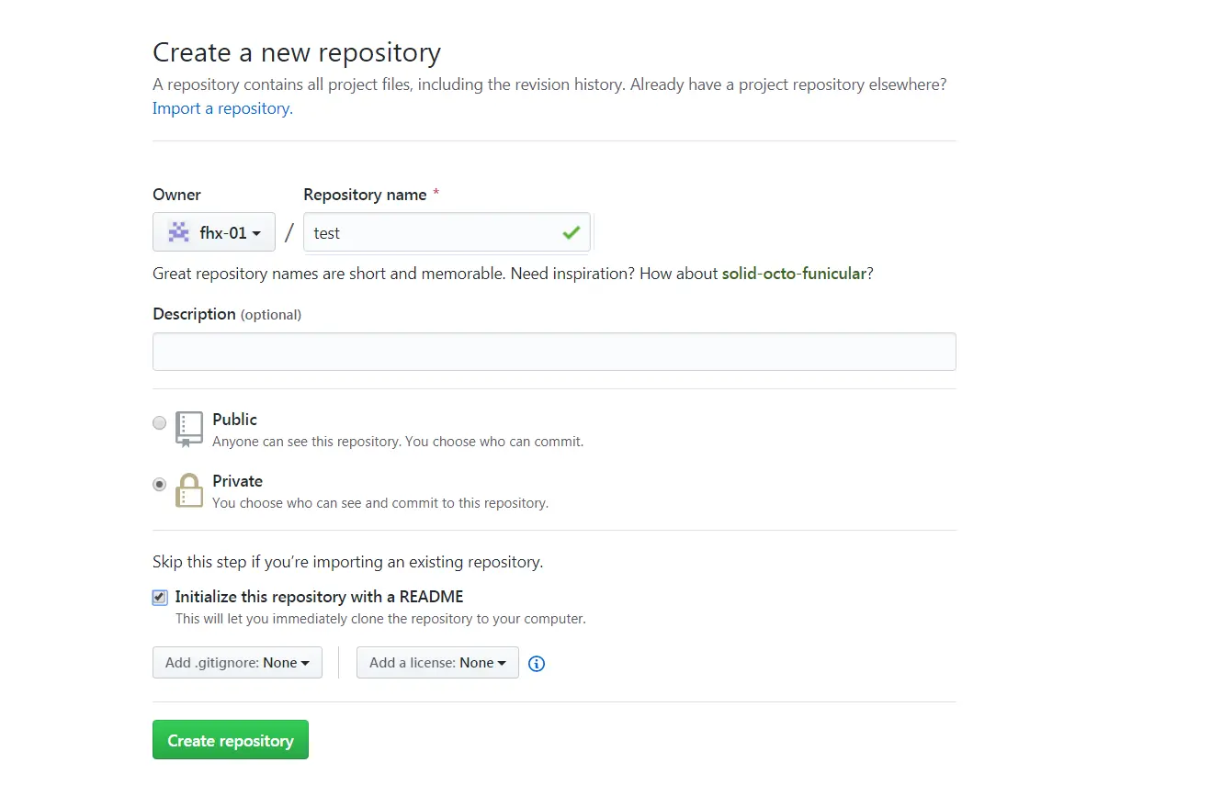
Task: Click the Create a new repository heading
Action: (x=297, y=52)
